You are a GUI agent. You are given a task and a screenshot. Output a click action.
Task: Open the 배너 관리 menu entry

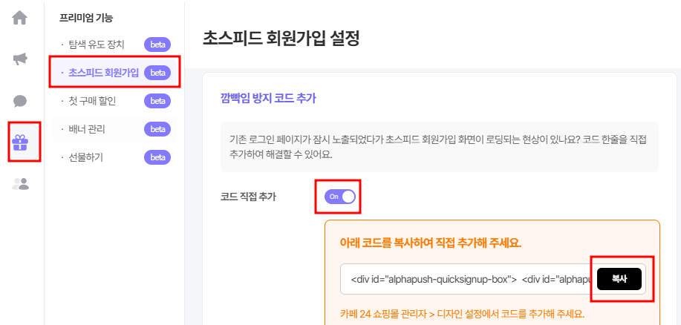pos(87,129)
